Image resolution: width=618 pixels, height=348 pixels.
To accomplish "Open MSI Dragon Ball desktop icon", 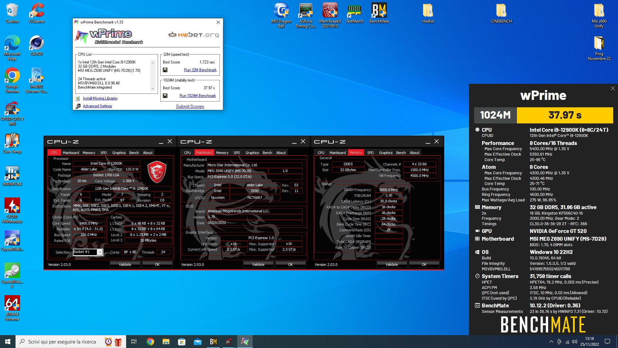I will pos(281,15).
